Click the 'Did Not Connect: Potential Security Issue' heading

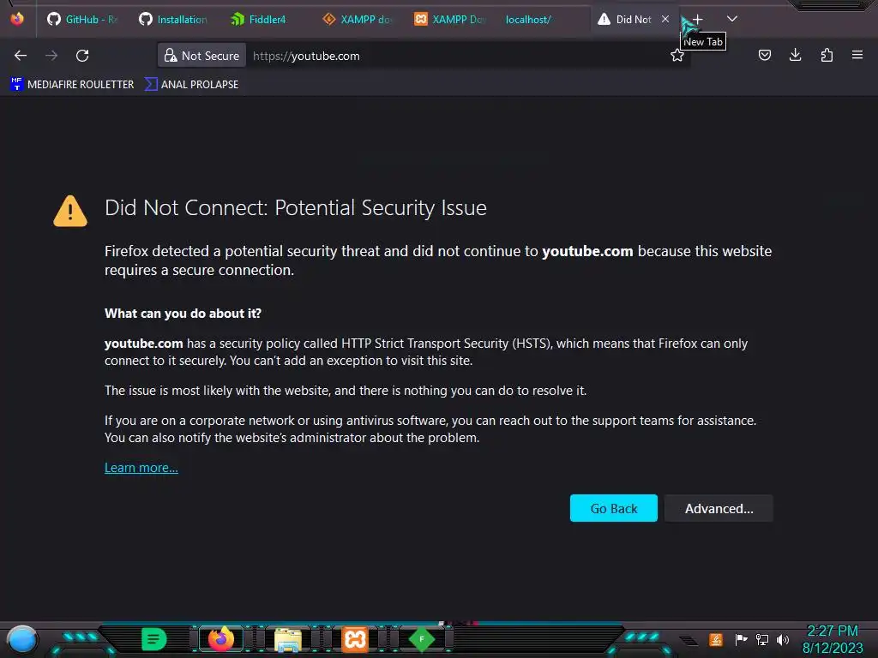[x=296, y=207]
